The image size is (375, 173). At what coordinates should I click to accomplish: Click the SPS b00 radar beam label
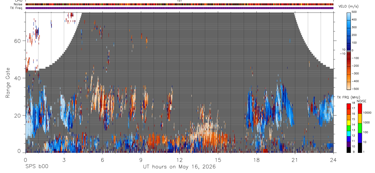tap(37, 167)
